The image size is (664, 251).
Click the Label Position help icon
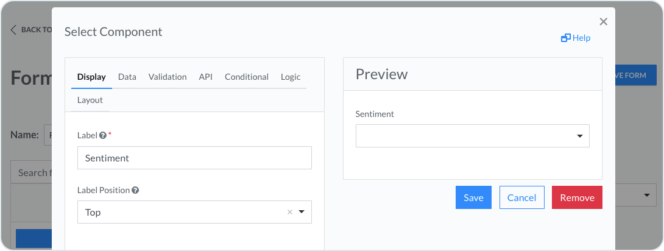[x=135, y=190]
